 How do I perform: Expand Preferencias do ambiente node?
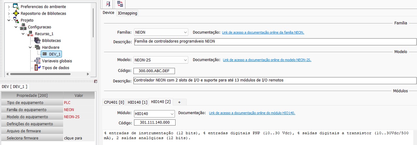click(9, 7)
